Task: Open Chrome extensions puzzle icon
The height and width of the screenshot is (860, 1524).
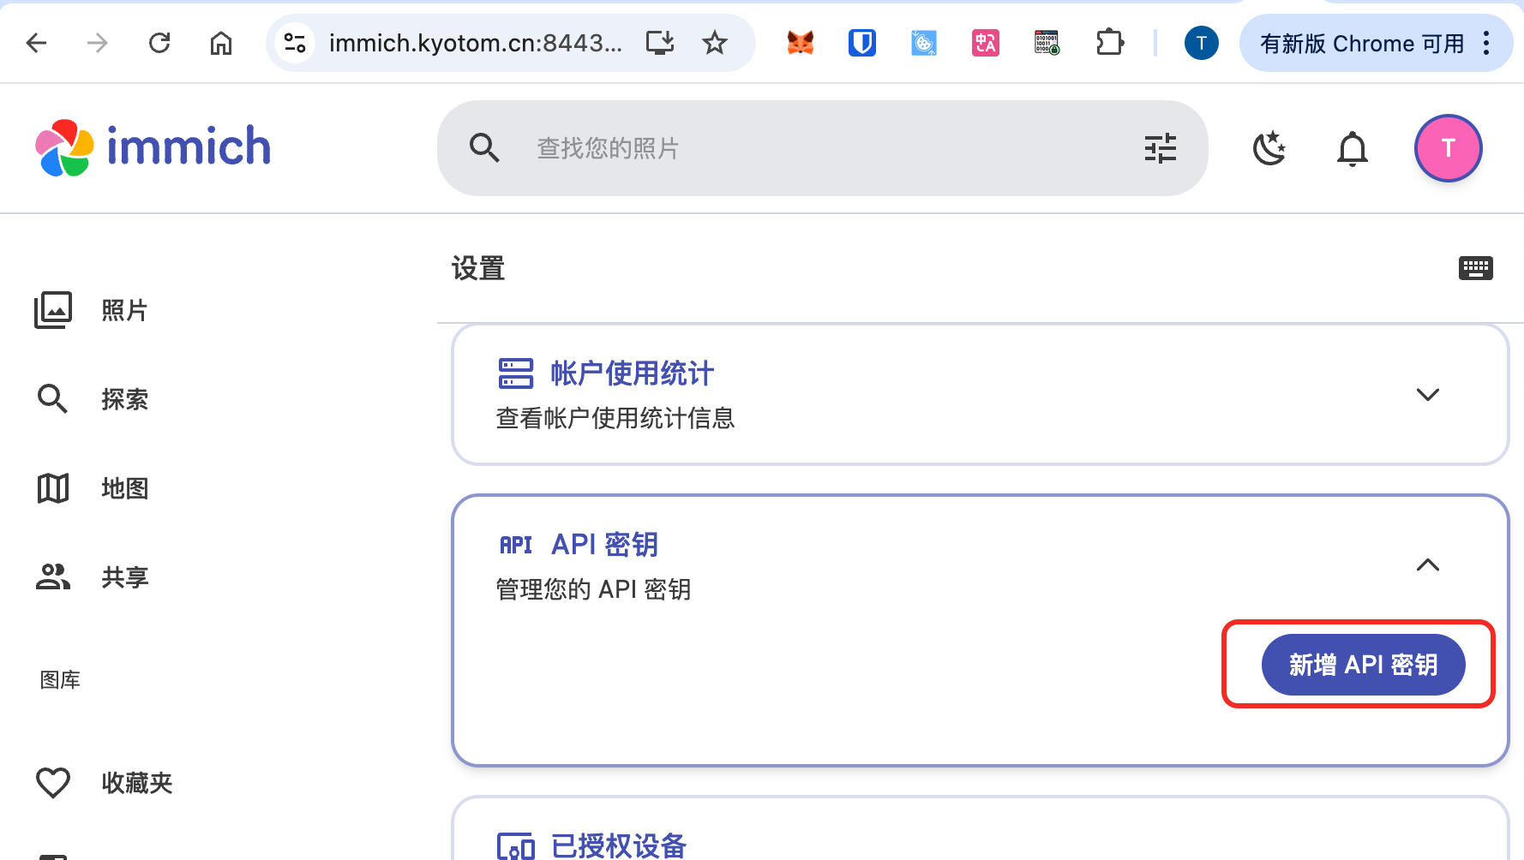Action: click(1109, 43)
